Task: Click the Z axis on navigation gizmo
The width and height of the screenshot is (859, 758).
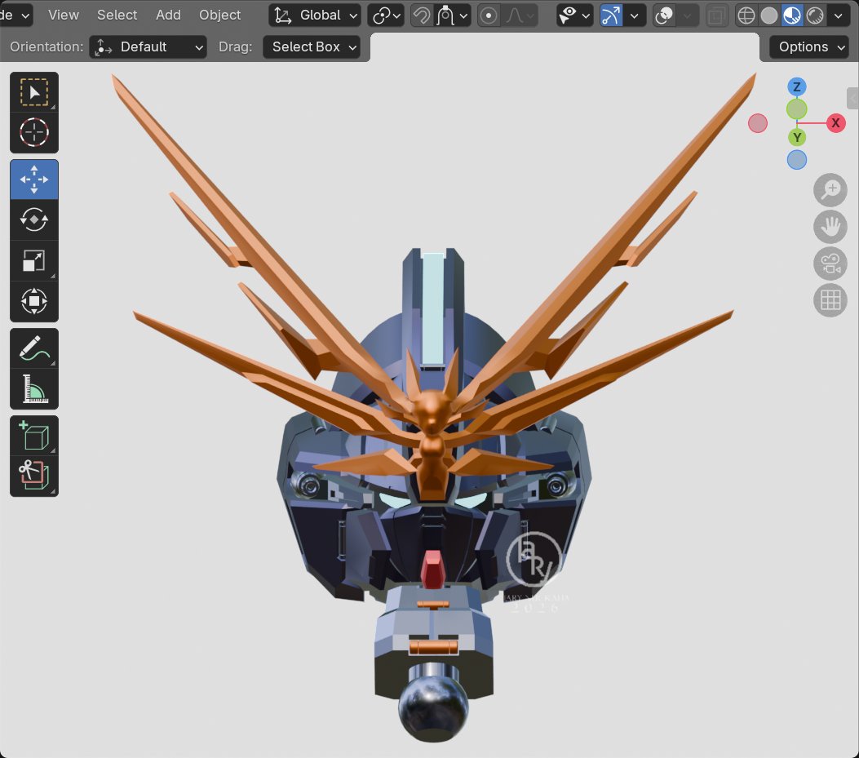Action: 796,86
